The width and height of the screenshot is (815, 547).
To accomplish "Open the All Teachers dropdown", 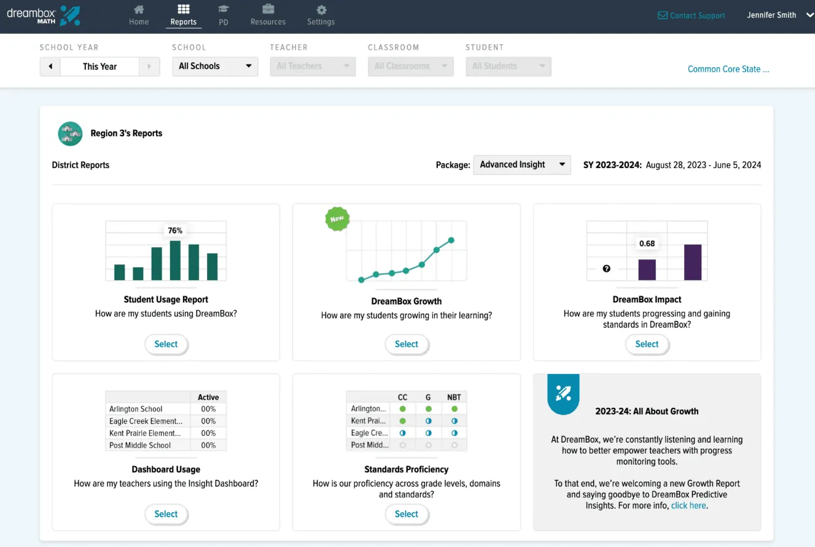I will pos(313,66).
